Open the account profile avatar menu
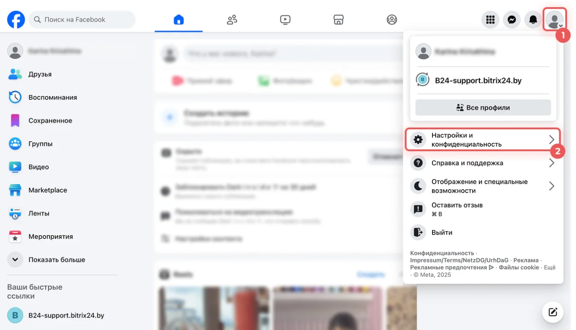This screenshot has height=330, width=576. [x=554, y=20]
